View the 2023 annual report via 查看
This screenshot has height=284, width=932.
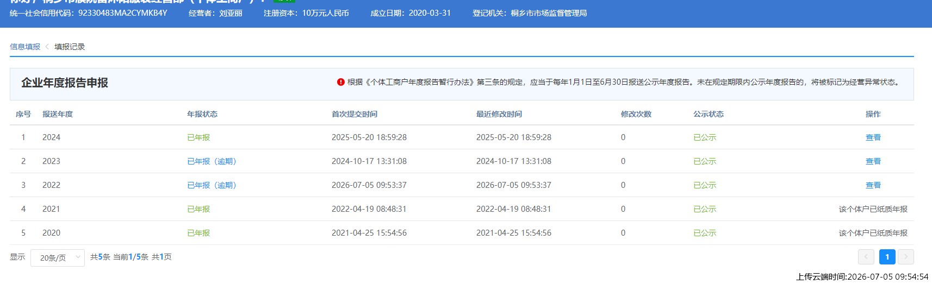coord(873,161)
